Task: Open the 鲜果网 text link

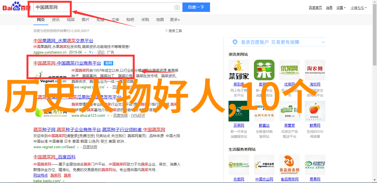Action: tap(315, 126)
